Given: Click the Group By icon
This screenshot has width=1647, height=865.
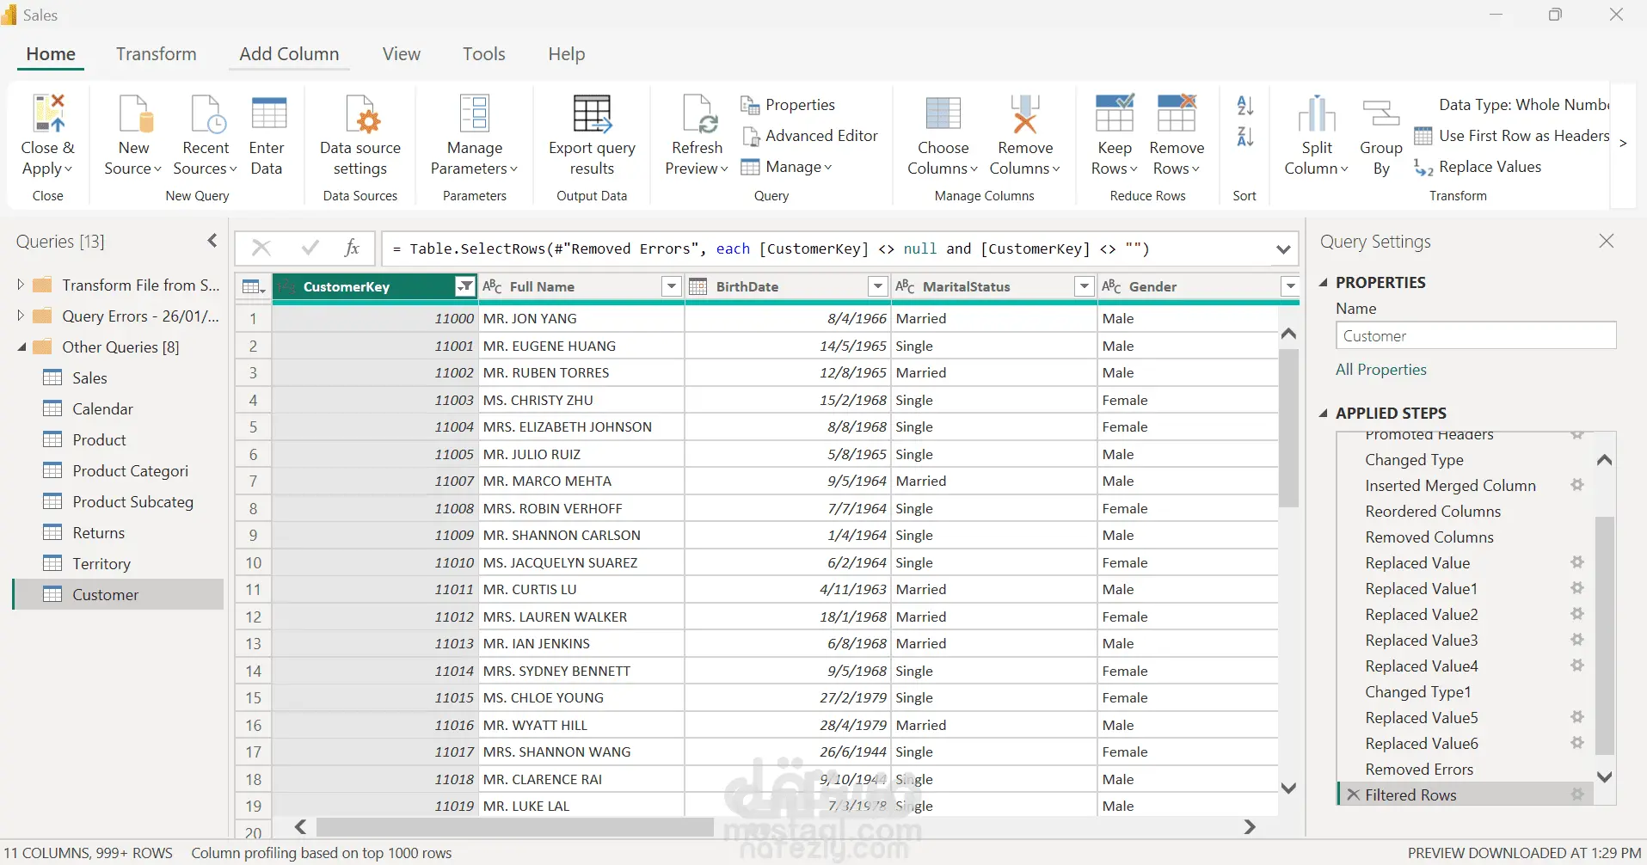Looking at the screenshot, I should [x=1380, y=114].
